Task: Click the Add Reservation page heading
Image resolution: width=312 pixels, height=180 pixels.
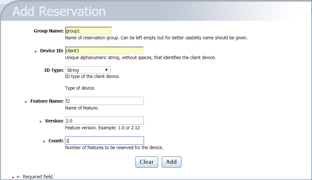Action: click(x=59, y=11)
